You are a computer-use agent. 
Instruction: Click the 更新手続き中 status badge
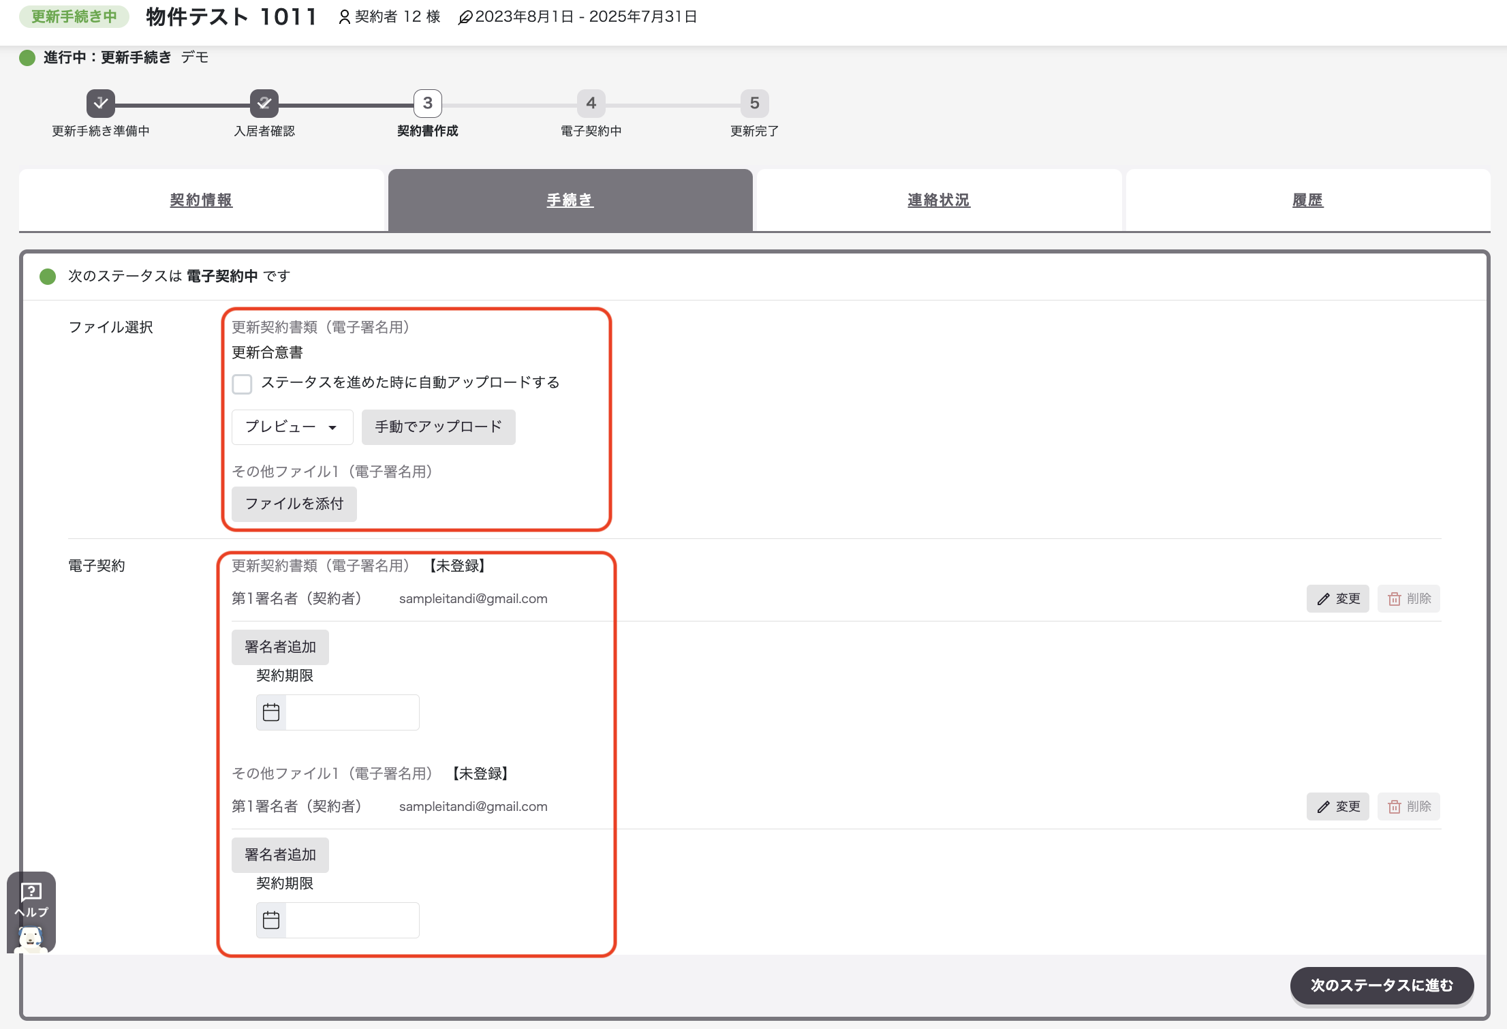[74, 17]
